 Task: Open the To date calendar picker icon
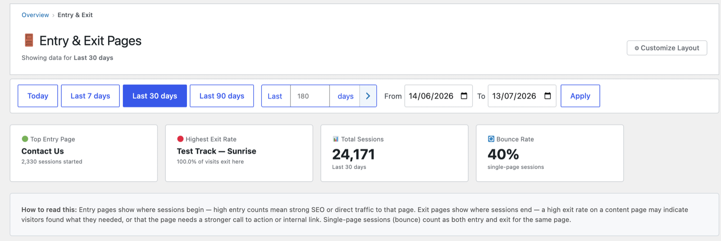548,96
